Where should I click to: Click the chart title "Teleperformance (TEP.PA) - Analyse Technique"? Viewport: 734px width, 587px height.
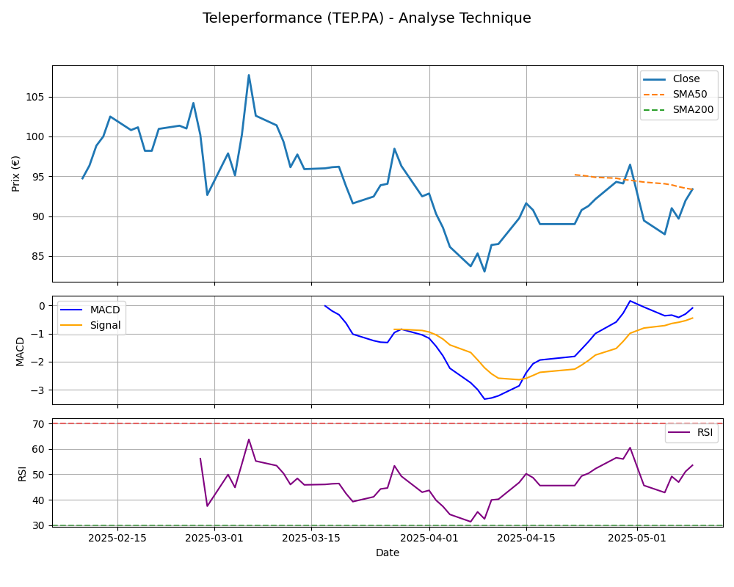(366, 18)
